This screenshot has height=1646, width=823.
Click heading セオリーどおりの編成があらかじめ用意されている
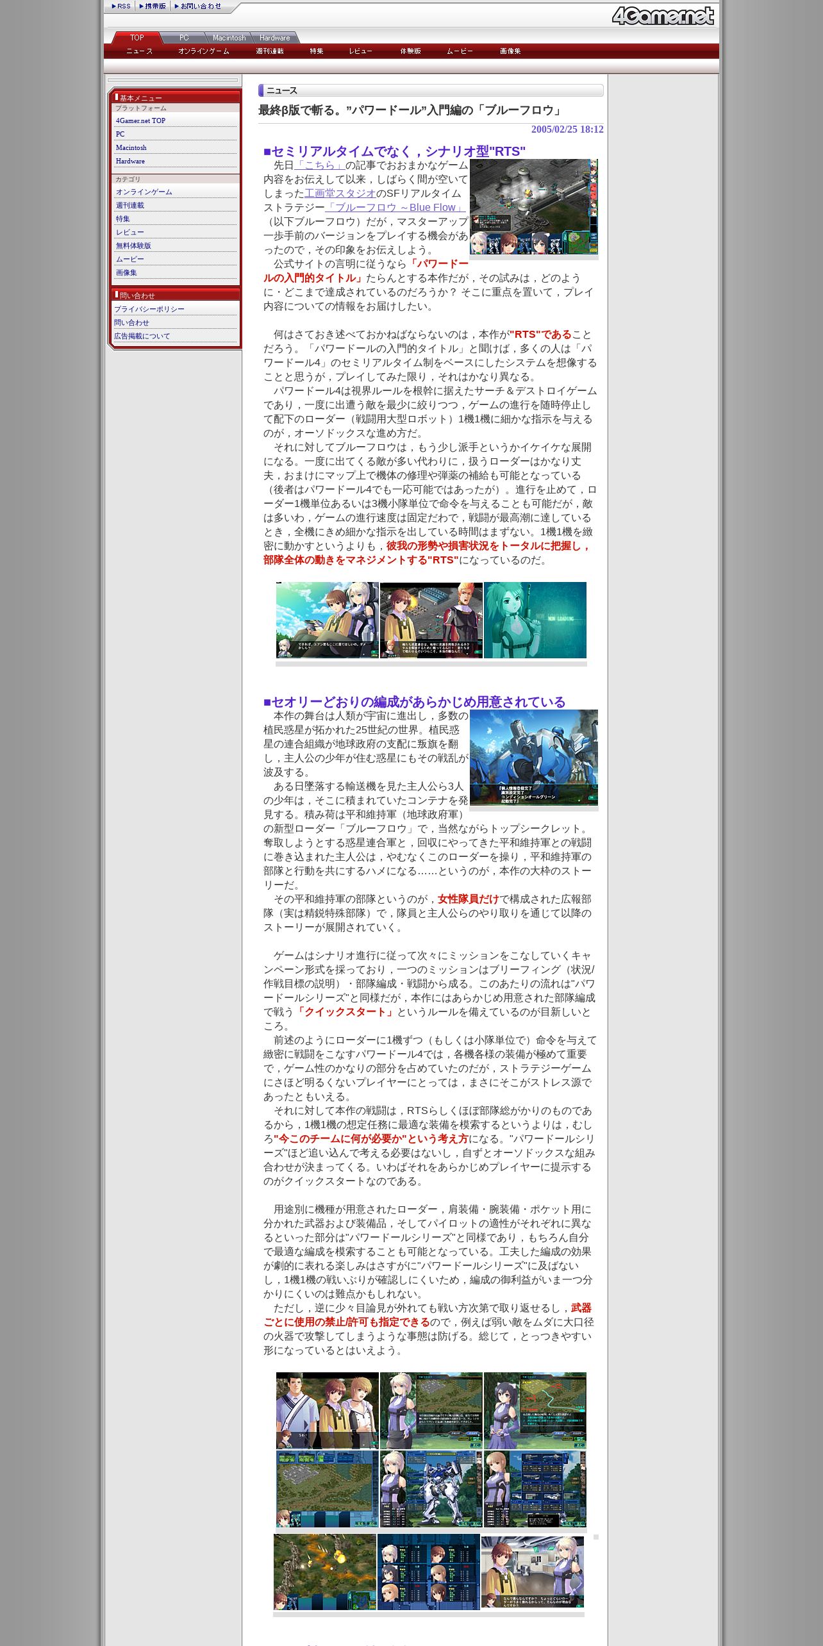(x=414, y=702)
